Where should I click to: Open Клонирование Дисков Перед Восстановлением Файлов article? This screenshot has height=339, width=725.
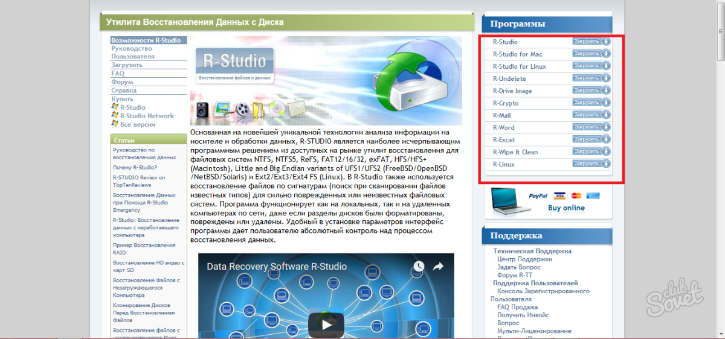coord(144,312)
